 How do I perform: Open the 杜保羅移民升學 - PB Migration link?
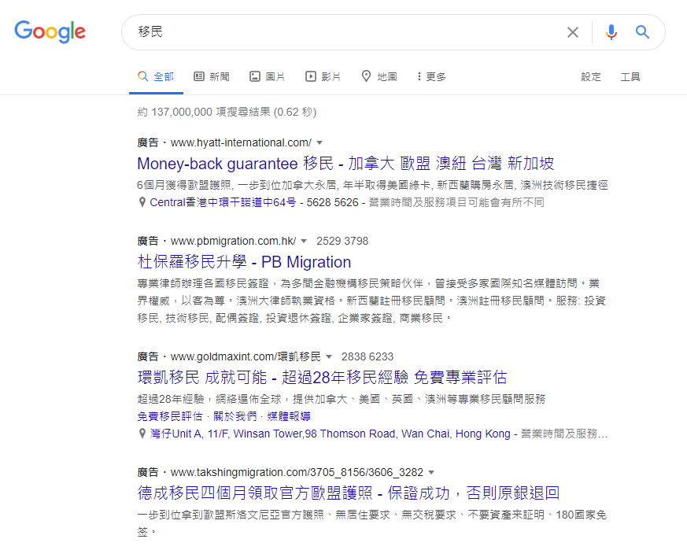point(244,262)
